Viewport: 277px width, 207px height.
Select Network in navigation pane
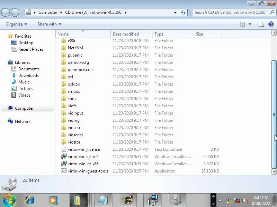23,121
